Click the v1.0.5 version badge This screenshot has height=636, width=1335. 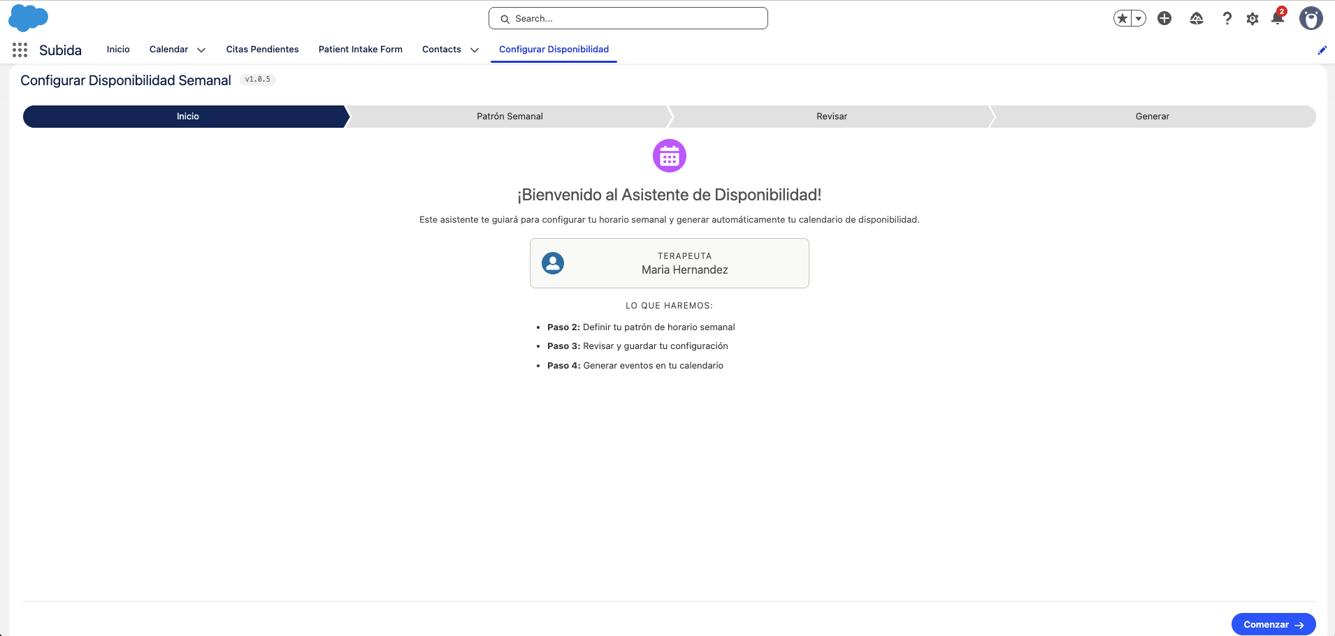point(258,80)
